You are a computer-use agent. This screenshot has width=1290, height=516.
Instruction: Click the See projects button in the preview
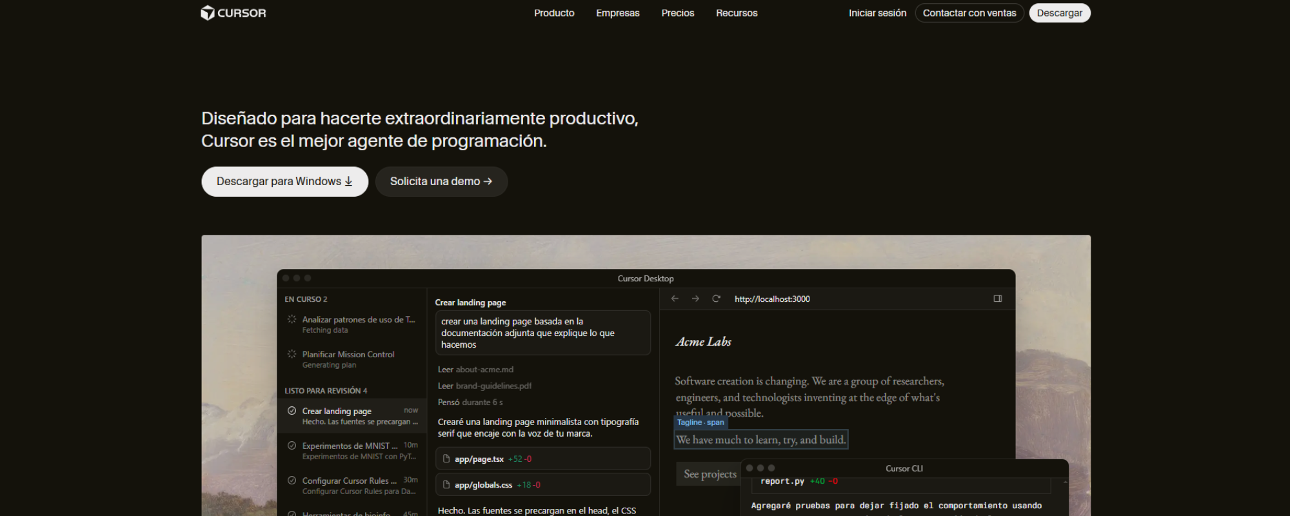(x=708, y=474)
